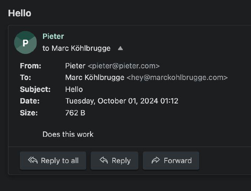Click the Reply to all button
The width and height of the screenshot is (251, 191).
click(x=53, y=161)
